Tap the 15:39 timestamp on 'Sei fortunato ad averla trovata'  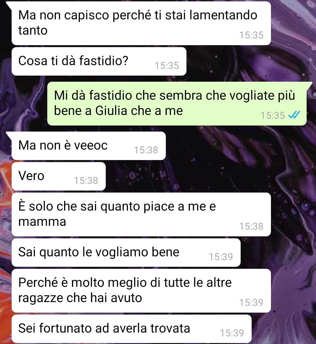pyautogui.click(x=232, y=333)
